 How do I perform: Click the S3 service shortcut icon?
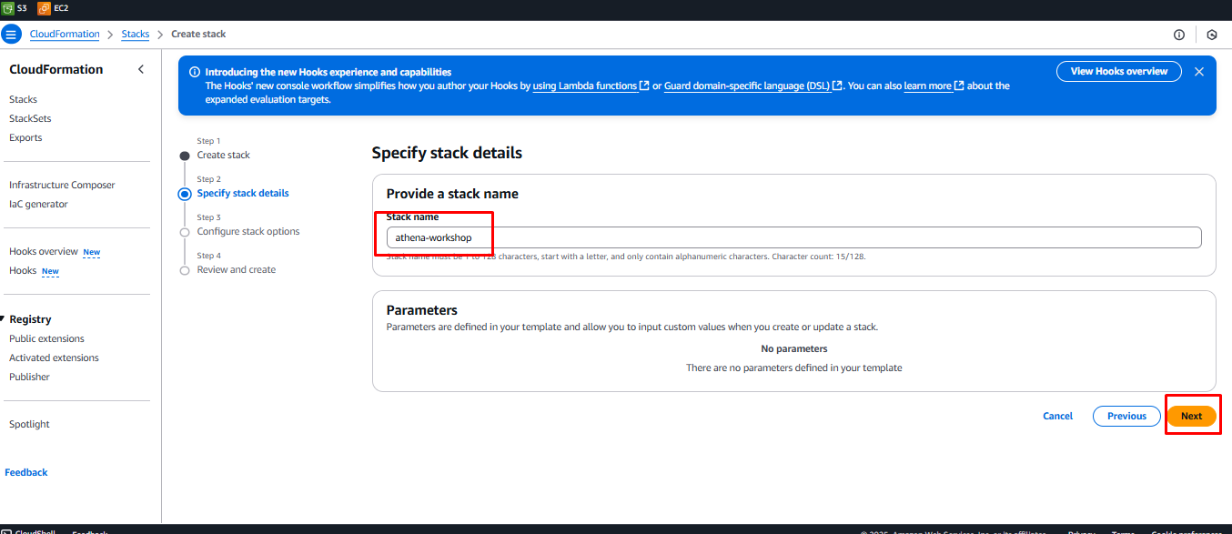click(8, 8)
